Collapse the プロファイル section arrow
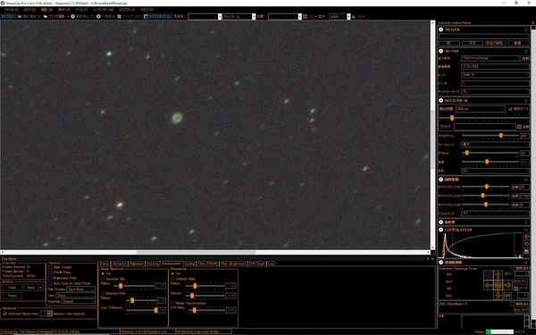Screen dimensions: 536x335 [441, 29]
